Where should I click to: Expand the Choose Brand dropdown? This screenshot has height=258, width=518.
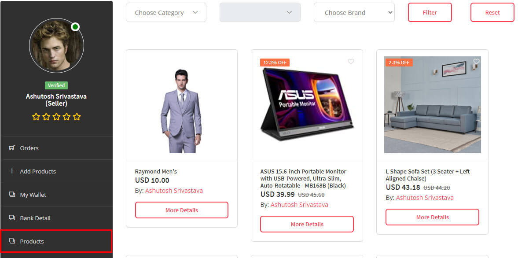354,12
